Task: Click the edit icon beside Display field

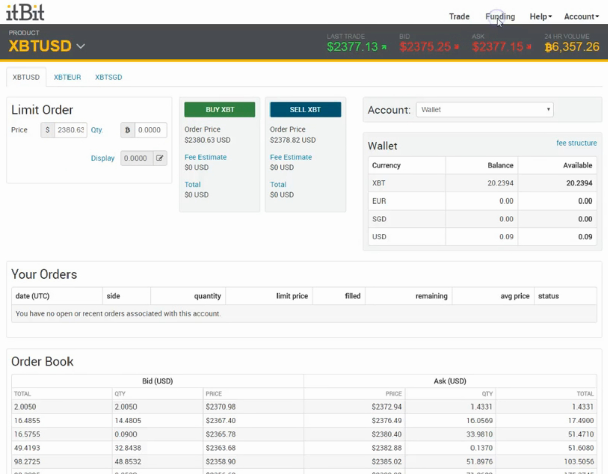Action: (x=160, y=158)
